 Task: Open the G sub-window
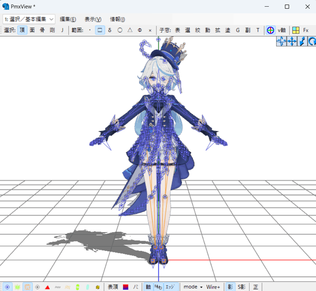click(238, 30)
